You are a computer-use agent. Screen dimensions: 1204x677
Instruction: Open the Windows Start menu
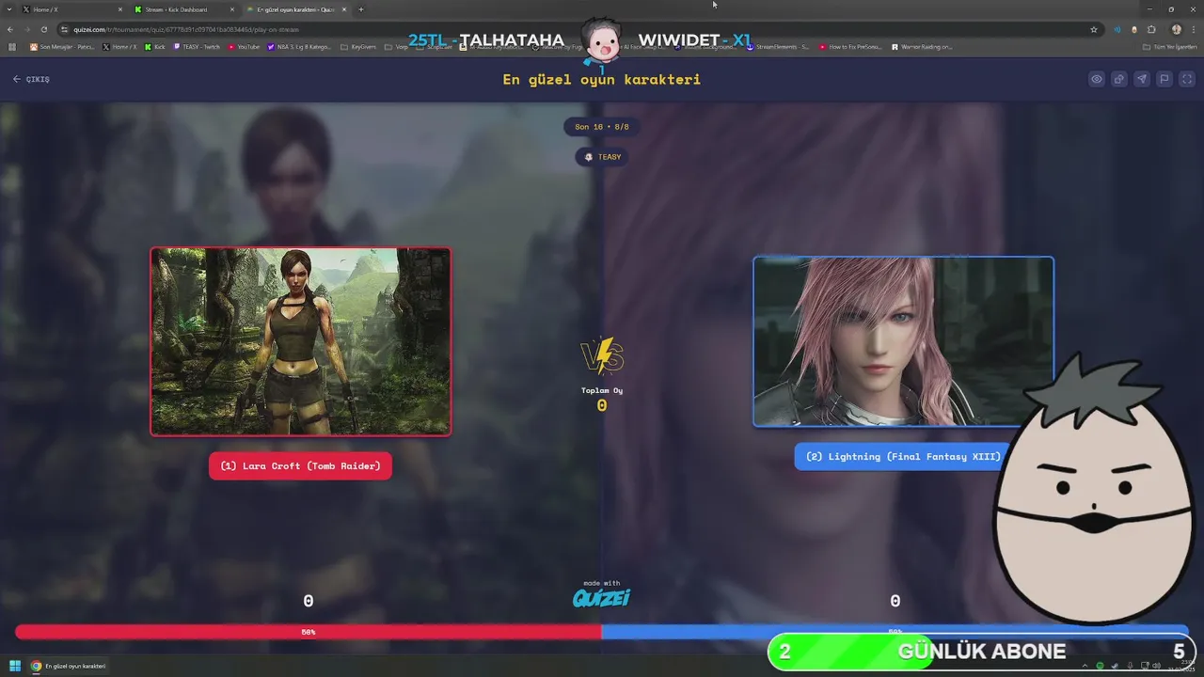click(x=15, y=666)
